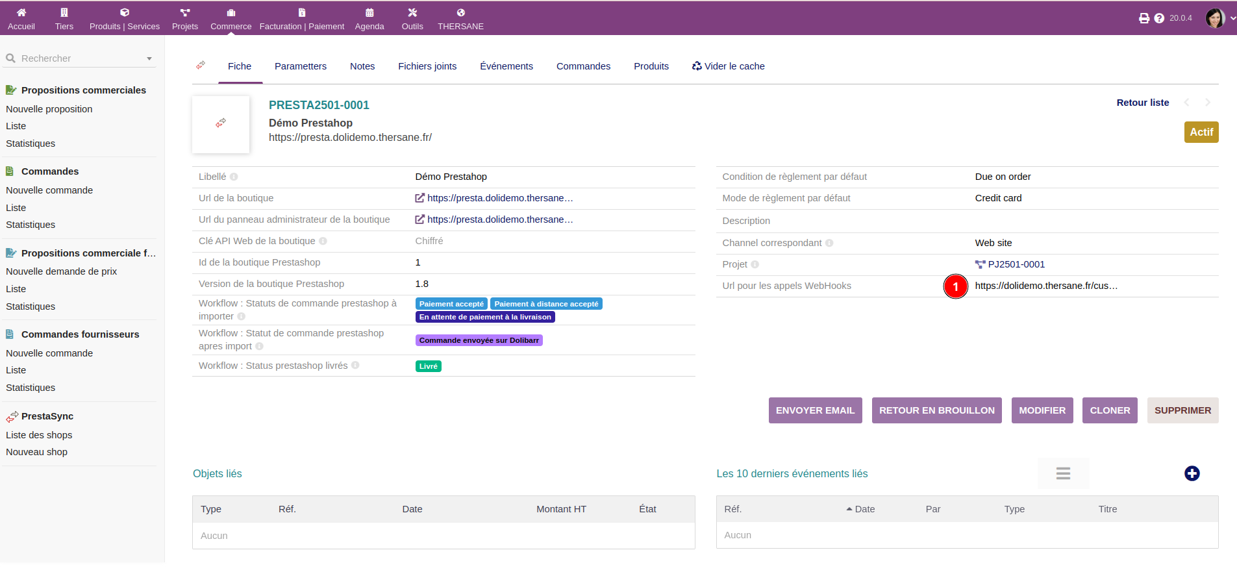
Task: Switch to the Parametters tab
Action: coord(300,66)
